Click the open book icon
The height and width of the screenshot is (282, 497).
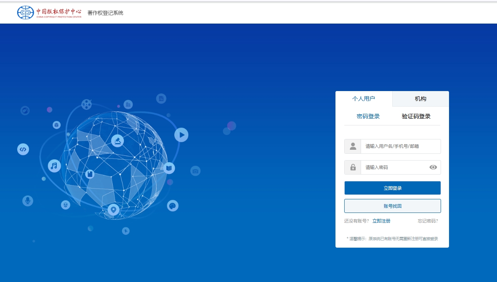[x=169, y=168]
